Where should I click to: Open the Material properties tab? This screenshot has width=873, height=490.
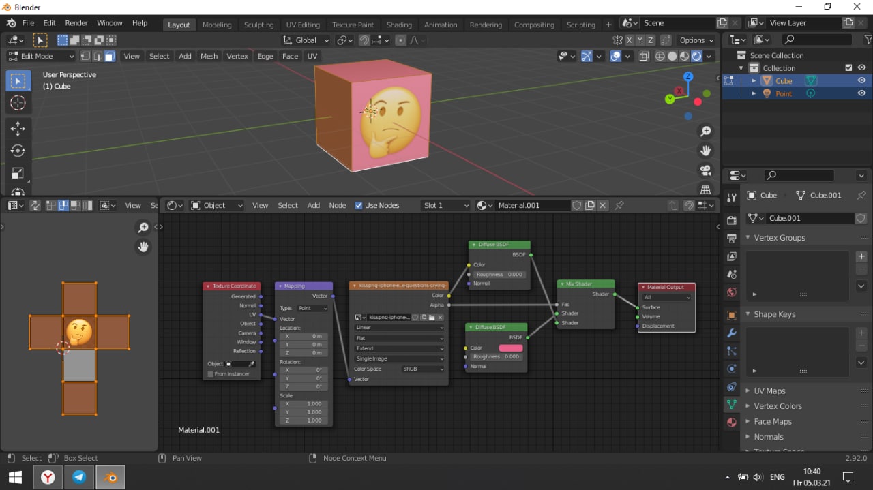click(732, 422)
